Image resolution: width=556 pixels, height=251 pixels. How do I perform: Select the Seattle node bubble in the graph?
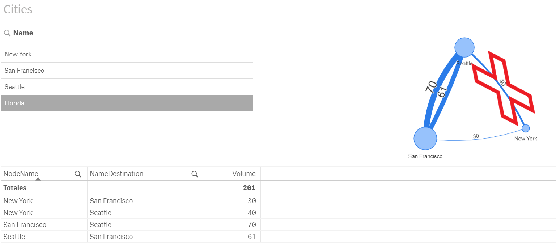464,47
